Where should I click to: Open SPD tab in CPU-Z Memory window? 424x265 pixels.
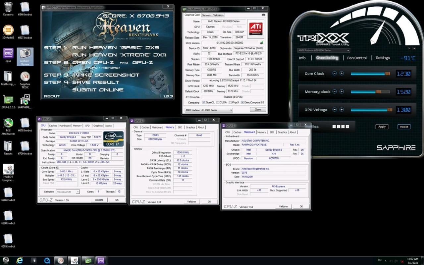[180, 127]
